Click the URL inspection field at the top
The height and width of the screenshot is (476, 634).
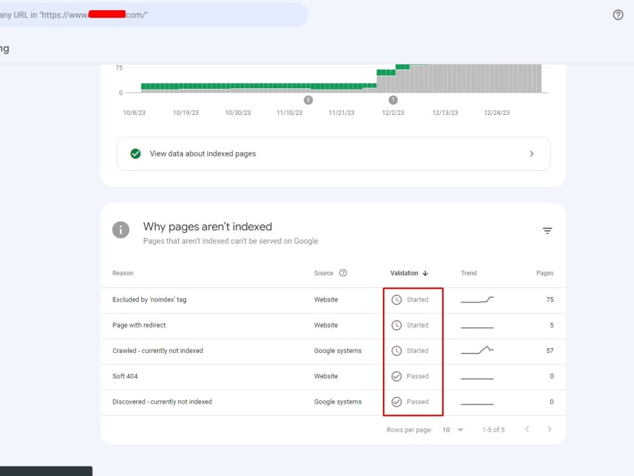pos(152,15)
